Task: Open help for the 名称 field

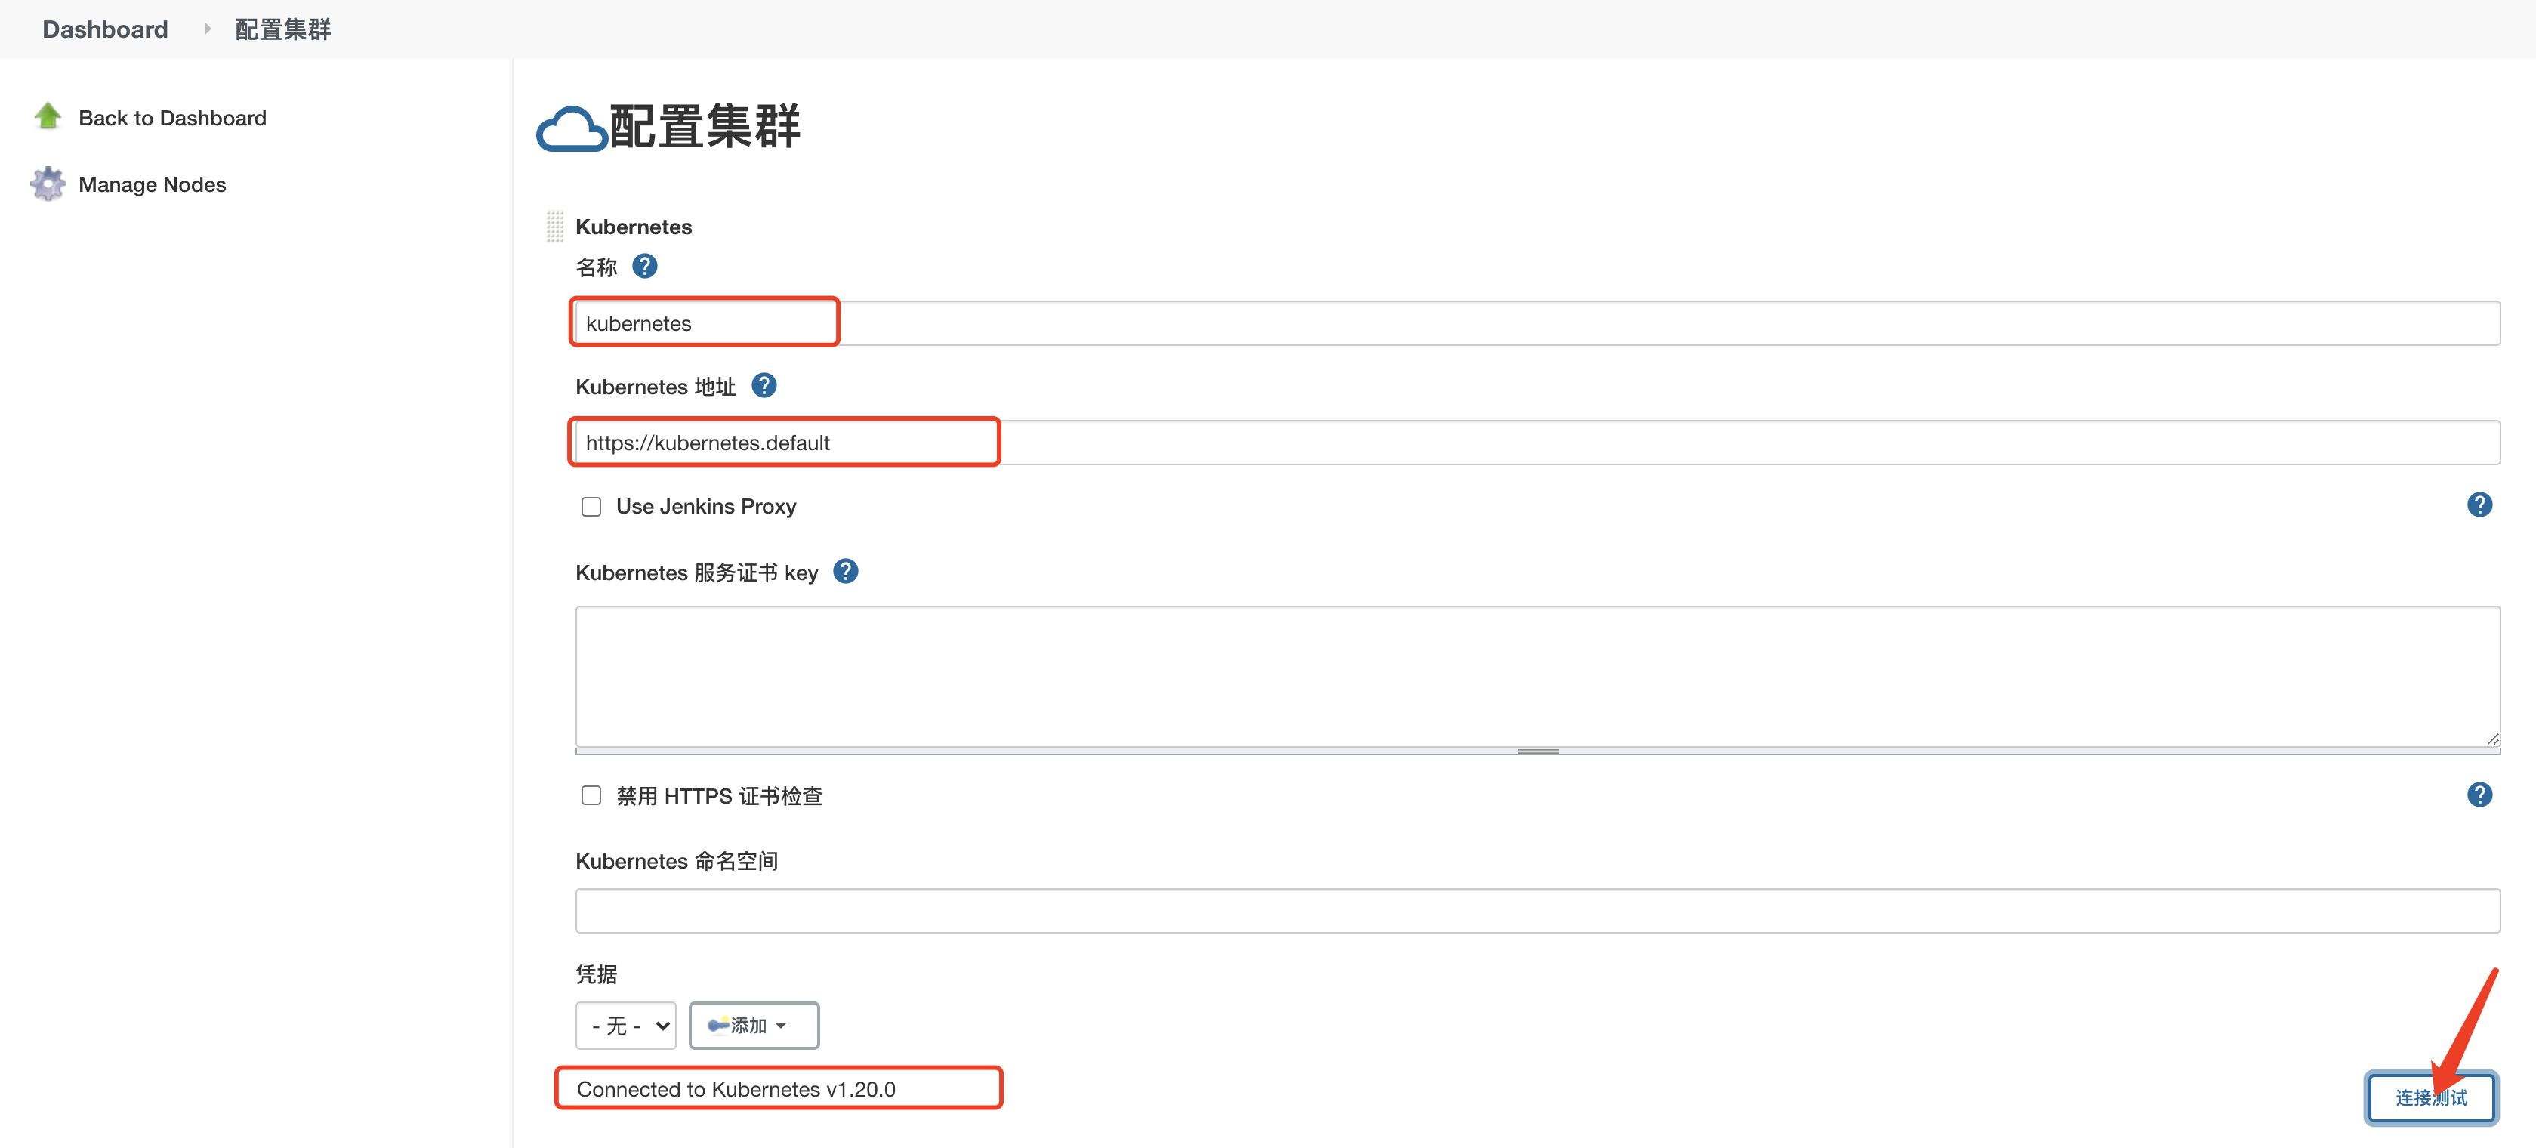Action: (x=645, y=266)
